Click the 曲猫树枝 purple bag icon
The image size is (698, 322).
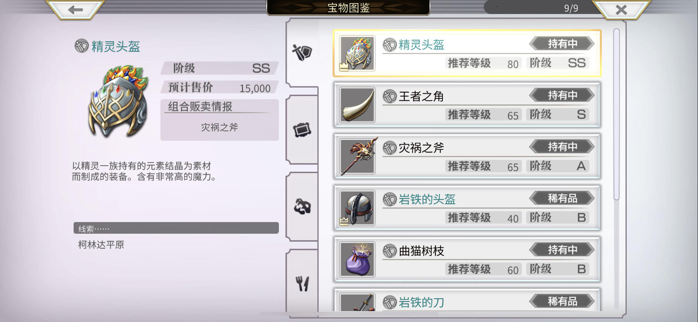(357, 259)
